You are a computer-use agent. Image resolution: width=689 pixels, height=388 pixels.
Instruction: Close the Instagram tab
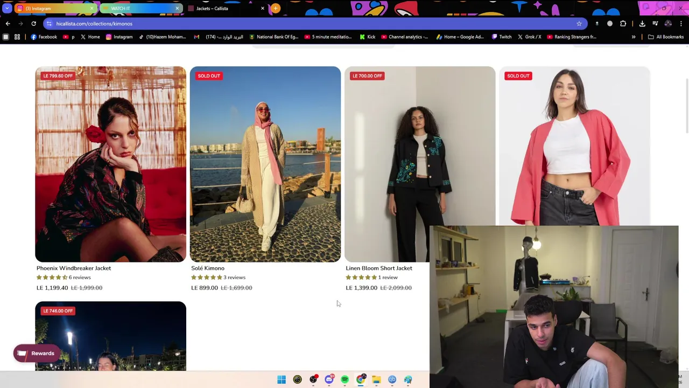pyautogui.click(x=91, y=9)
